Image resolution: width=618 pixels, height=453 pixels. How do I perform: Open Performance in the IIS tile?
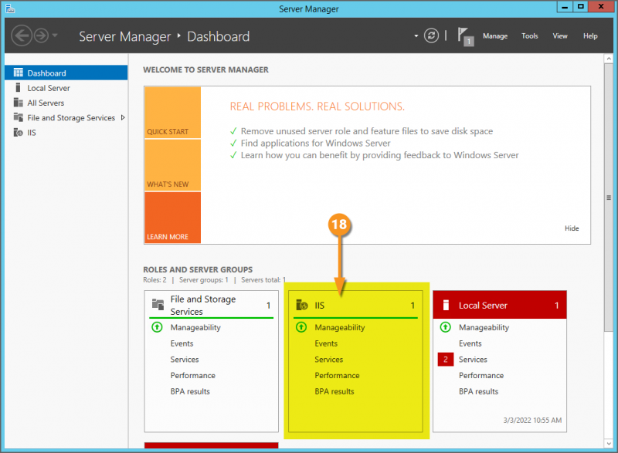click(337, 376)
